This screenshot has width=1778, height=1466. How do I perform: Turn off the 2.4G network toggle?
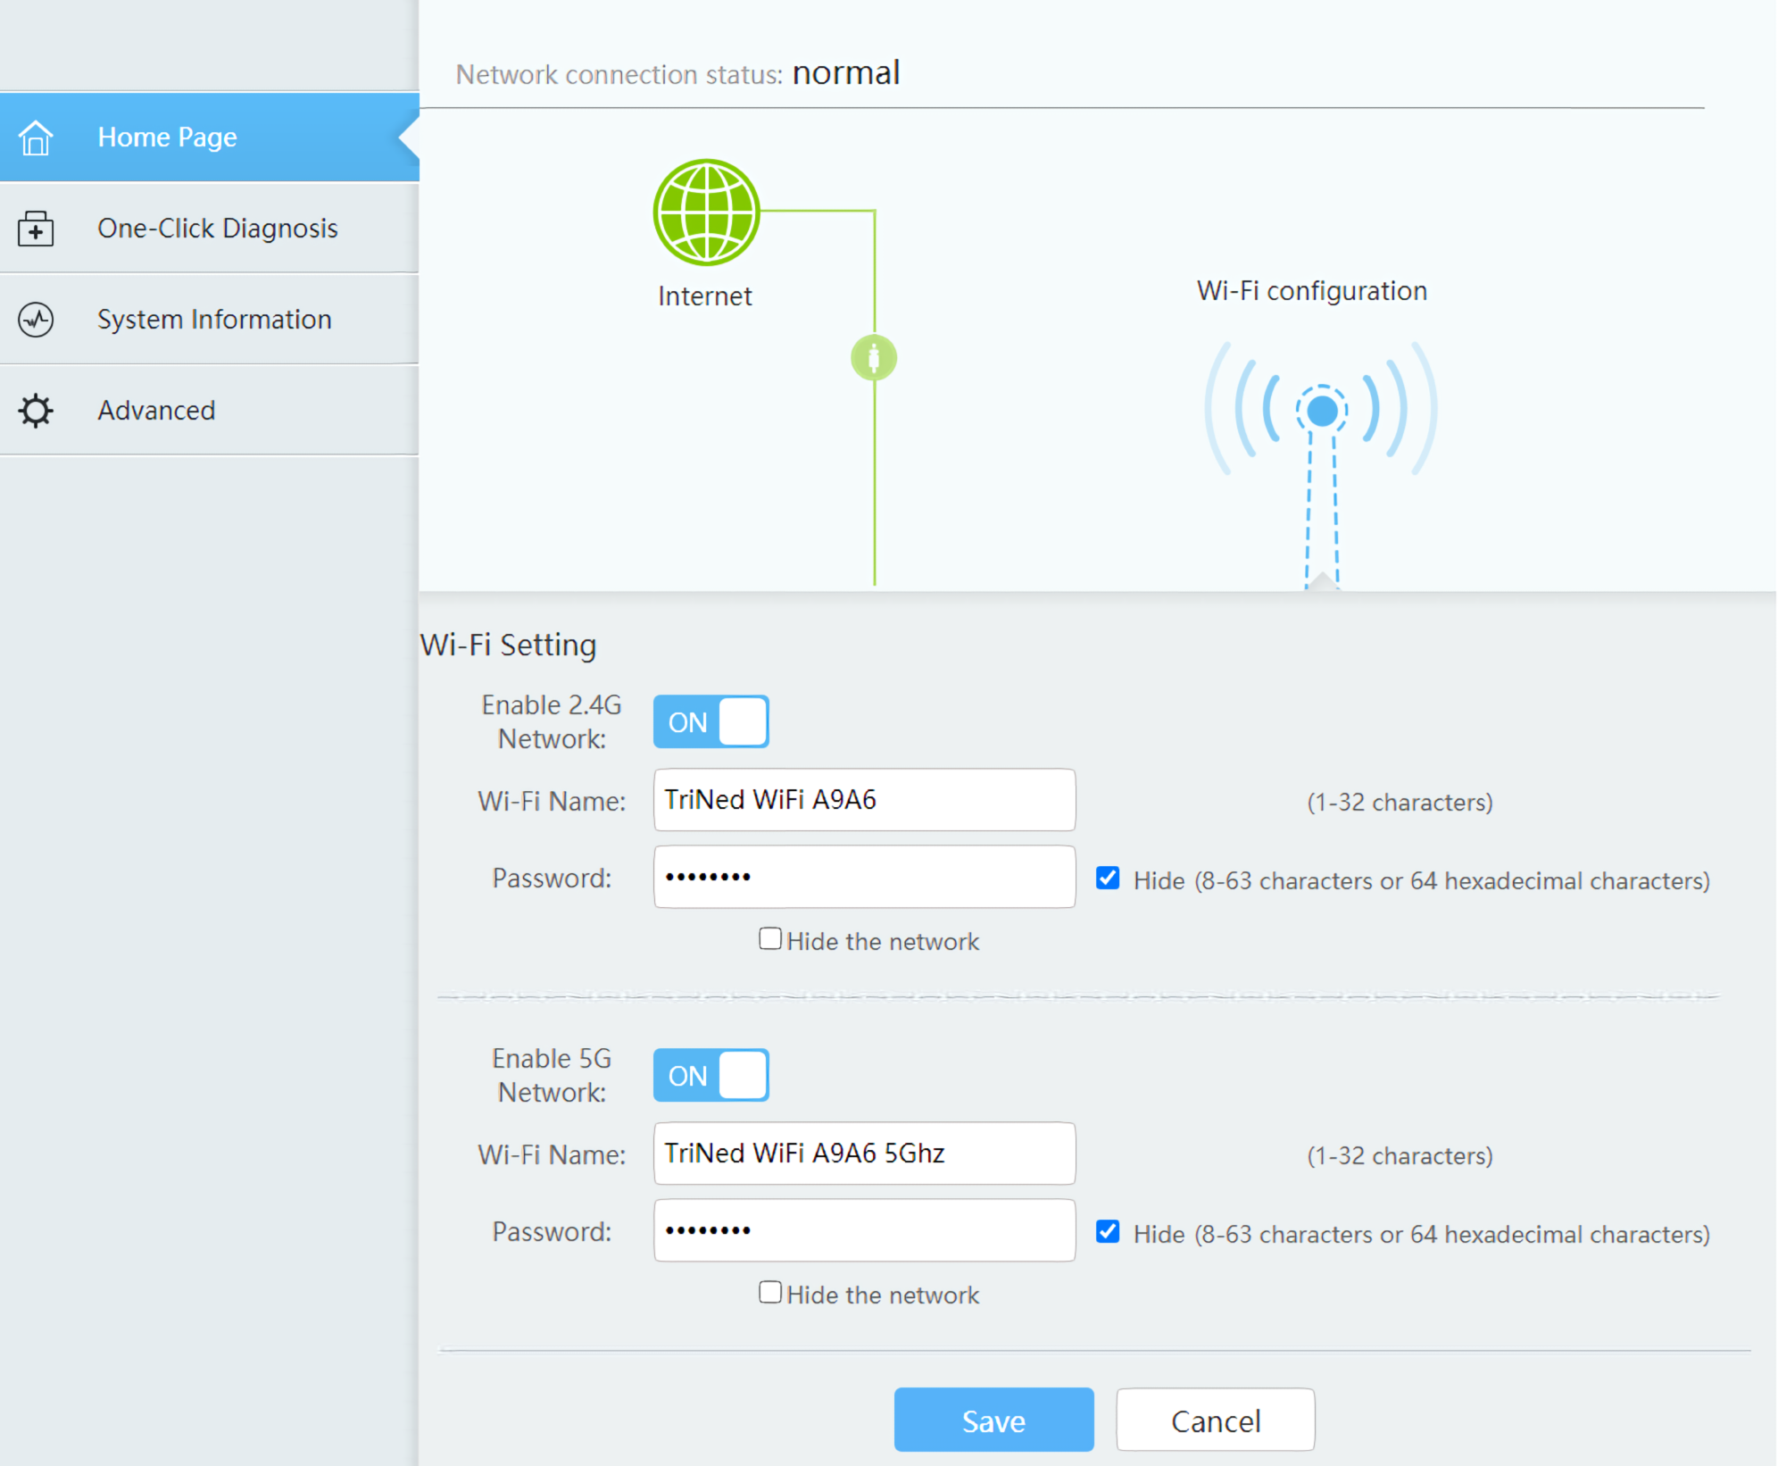[x=710, y=721]
